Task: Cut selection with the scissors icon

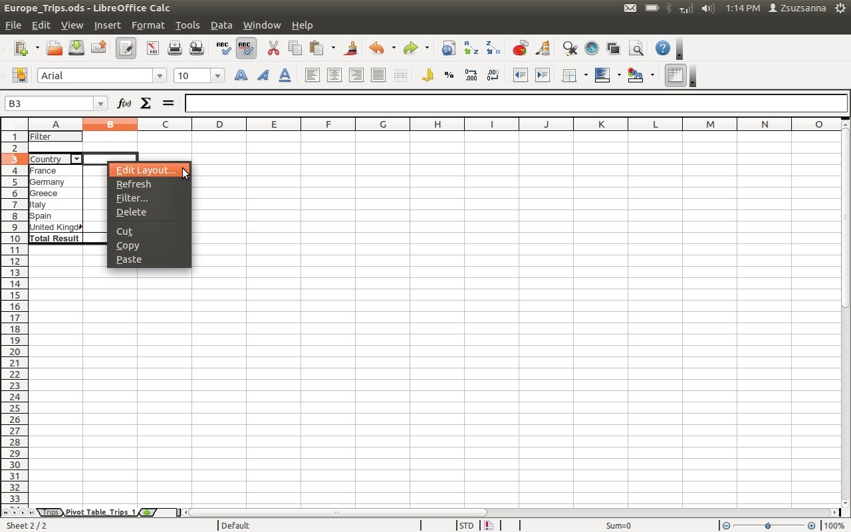Action: click(x=273, y=49)
